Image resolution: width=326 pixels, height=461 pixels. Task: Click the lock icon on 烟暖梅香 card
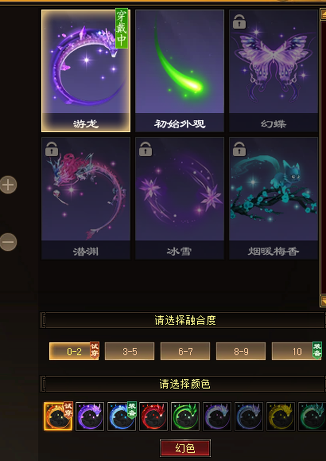pyautogui.click(x=239, y=149)
